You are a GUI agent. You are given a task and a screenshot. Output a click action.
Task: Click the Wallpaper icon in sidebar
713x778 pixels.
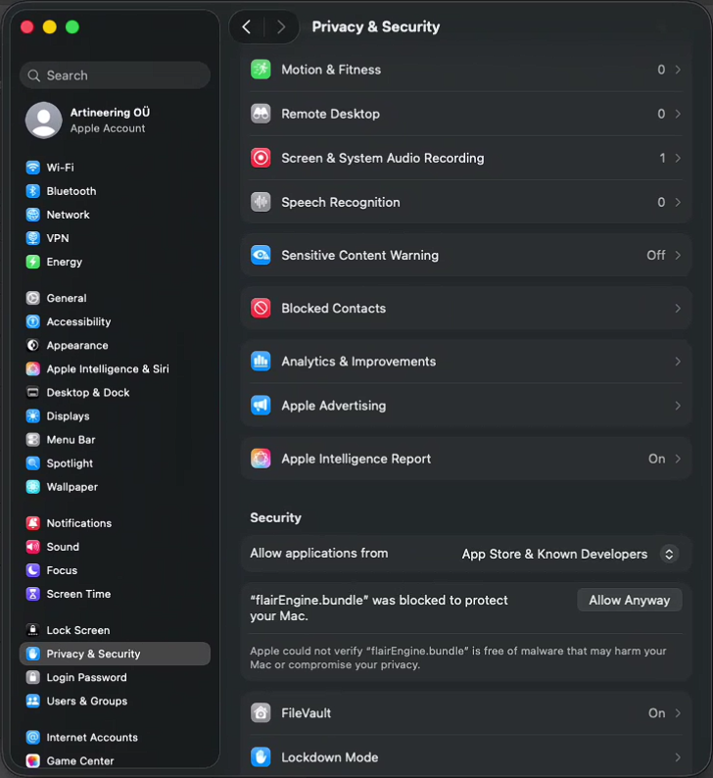[x=32, y=487]
